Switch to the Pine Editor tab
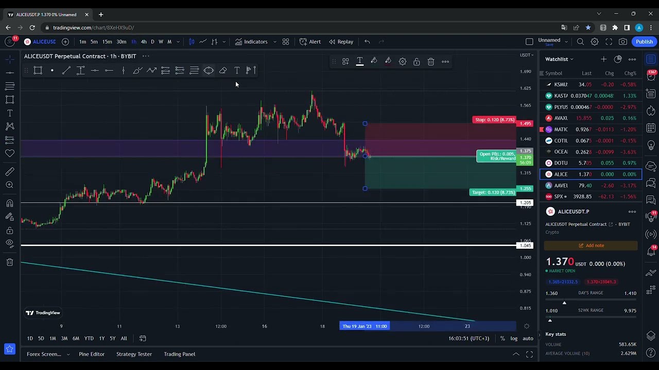This screenshot has width=659, height=370. pyautogui.click(x=92, y=354)
